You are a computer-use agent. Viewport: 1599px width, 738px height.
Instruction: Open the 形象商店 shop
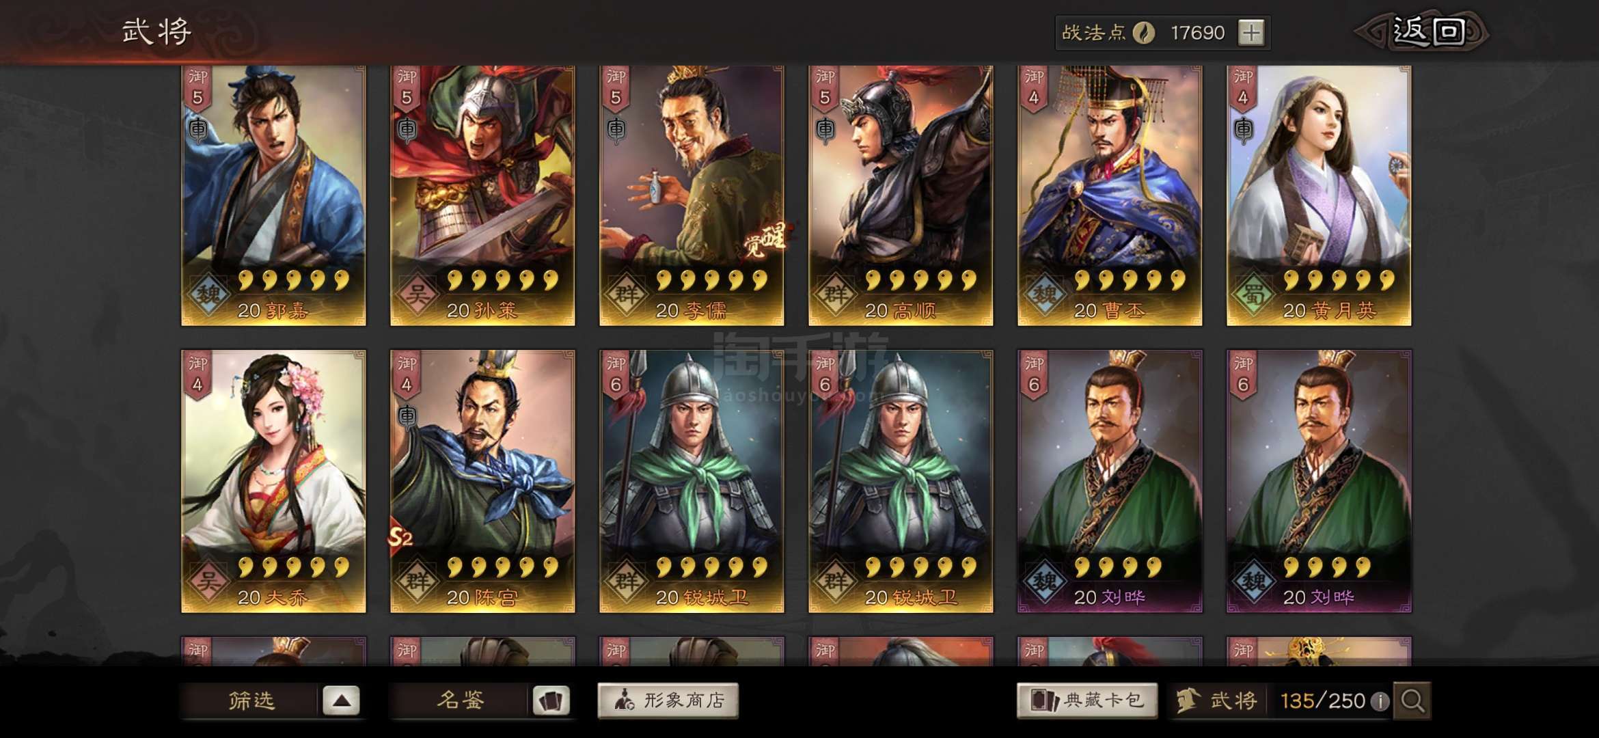668,700
